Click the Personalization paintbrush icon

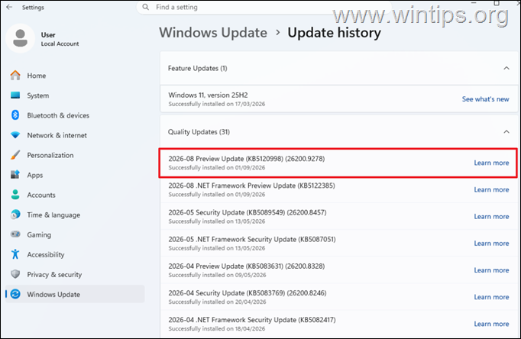[x=15, y=155]
